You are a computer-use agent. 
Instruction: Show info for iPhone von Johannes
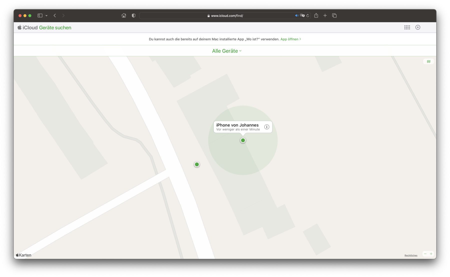pyautogui.click(x=266, y=127)
